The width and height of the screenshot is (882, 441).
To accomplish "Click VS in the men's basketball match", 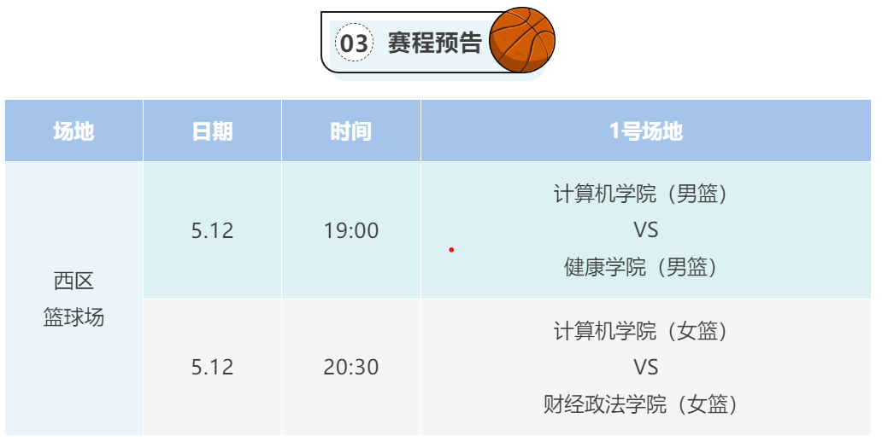I will [x=646, y=230].
